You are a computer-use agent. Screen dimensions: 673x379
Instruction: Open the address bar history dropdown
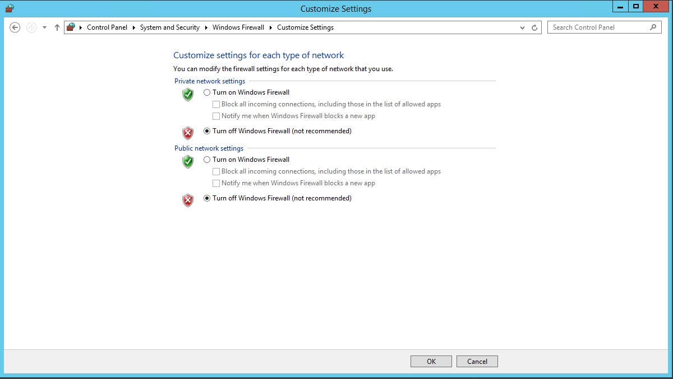point(523,27)
